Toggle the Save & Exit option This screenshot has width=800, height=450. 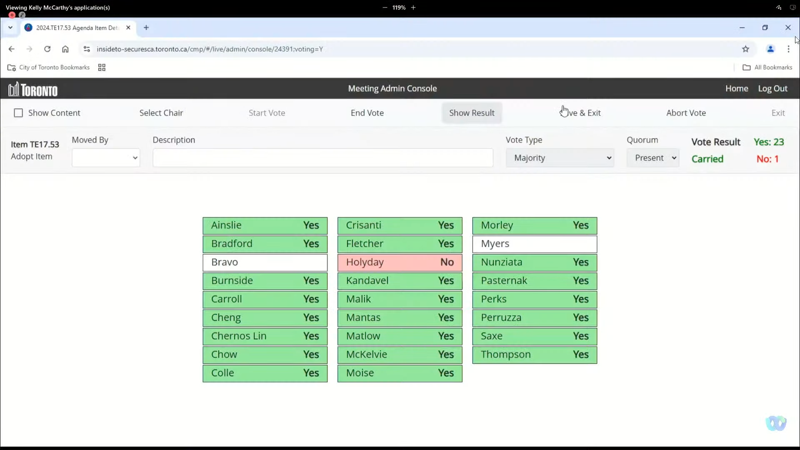(x=580, y=112)
